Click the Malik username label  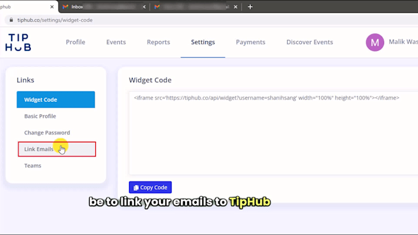[x=403, y=42]
